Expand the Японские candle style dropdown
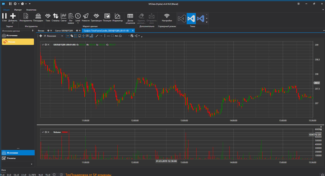The image size is (325, 176). tap(62, 36)
